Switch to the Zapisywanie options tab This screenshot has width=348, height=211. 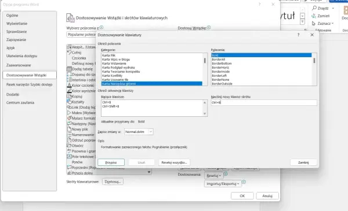(x=30, y=39)
